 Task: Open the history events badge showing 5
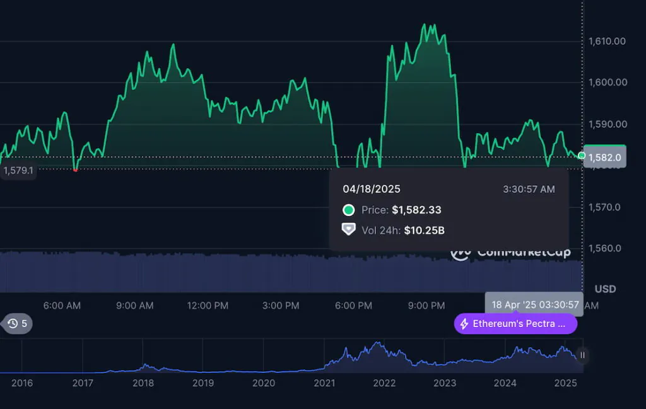(17, 323)
